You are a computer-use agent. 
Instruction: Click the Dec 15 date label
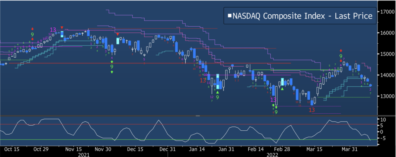(135, 149)
